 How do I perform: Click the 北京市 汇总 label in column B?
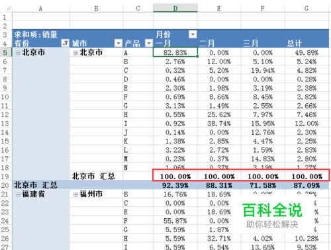pos(93,176)
